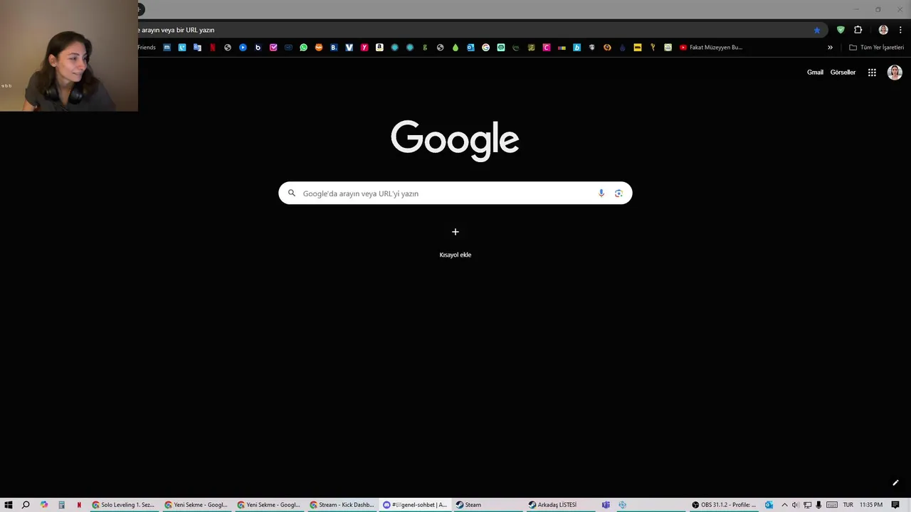The image size is (911, 512).
Task: Open Windows taskbar search
Action: (x=26, y=505)
